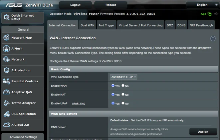Open the AiMesh menu item
This screenshot has height=140, width=220.
pos(23,49)
